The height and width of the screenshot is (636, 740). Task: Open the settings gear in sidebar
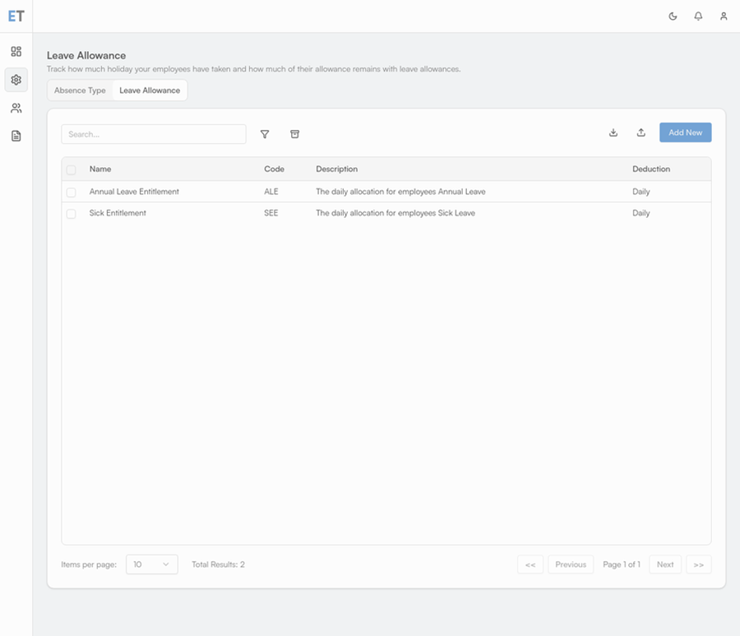point(16,80)
